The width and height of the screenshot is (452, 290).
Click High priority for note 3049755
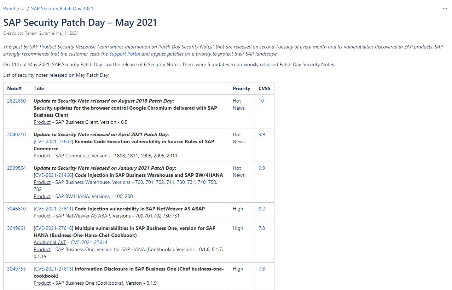pos(238,269)
